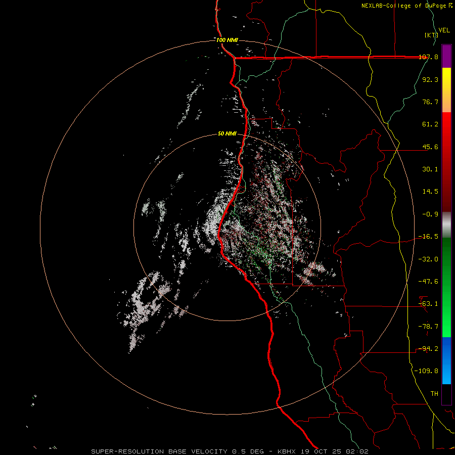This screenshot has width=455, height=455.
Task: Click the 76.7 velocity scale value
Action: 430,102
